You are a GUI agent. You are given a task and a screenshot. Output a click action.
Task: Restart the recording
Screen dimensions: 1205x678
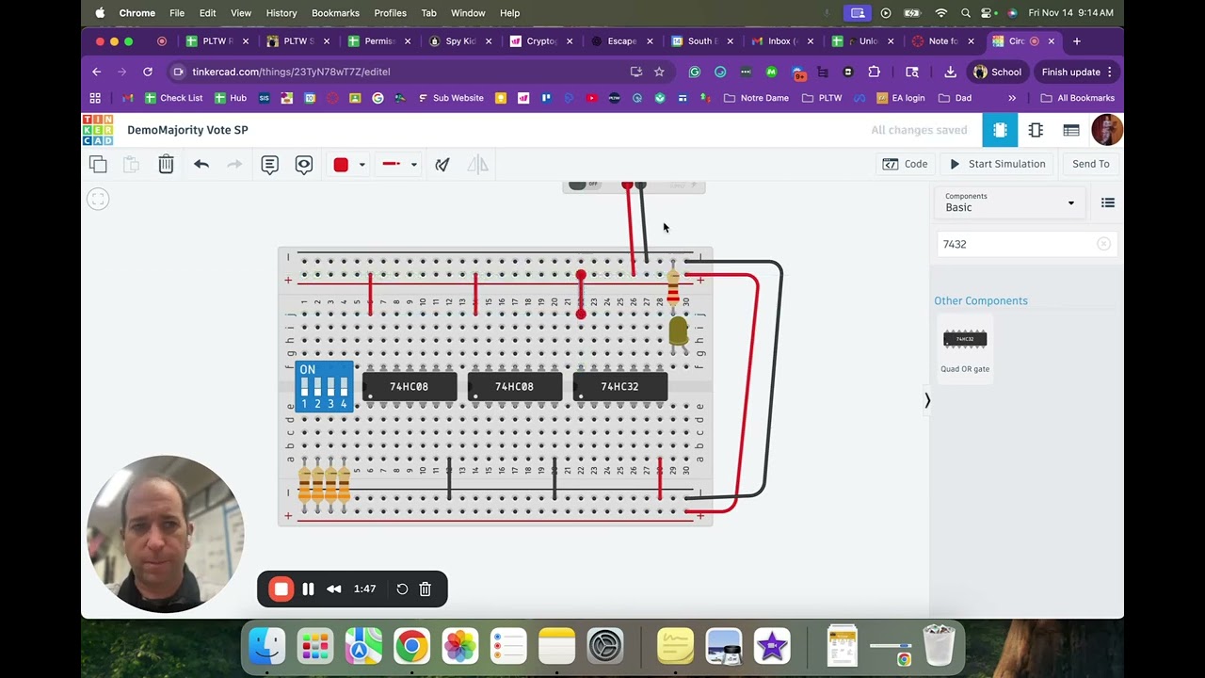402,589
